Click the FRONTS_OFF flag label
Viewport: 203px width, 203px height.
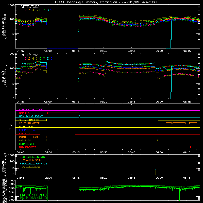click(27, 144)
